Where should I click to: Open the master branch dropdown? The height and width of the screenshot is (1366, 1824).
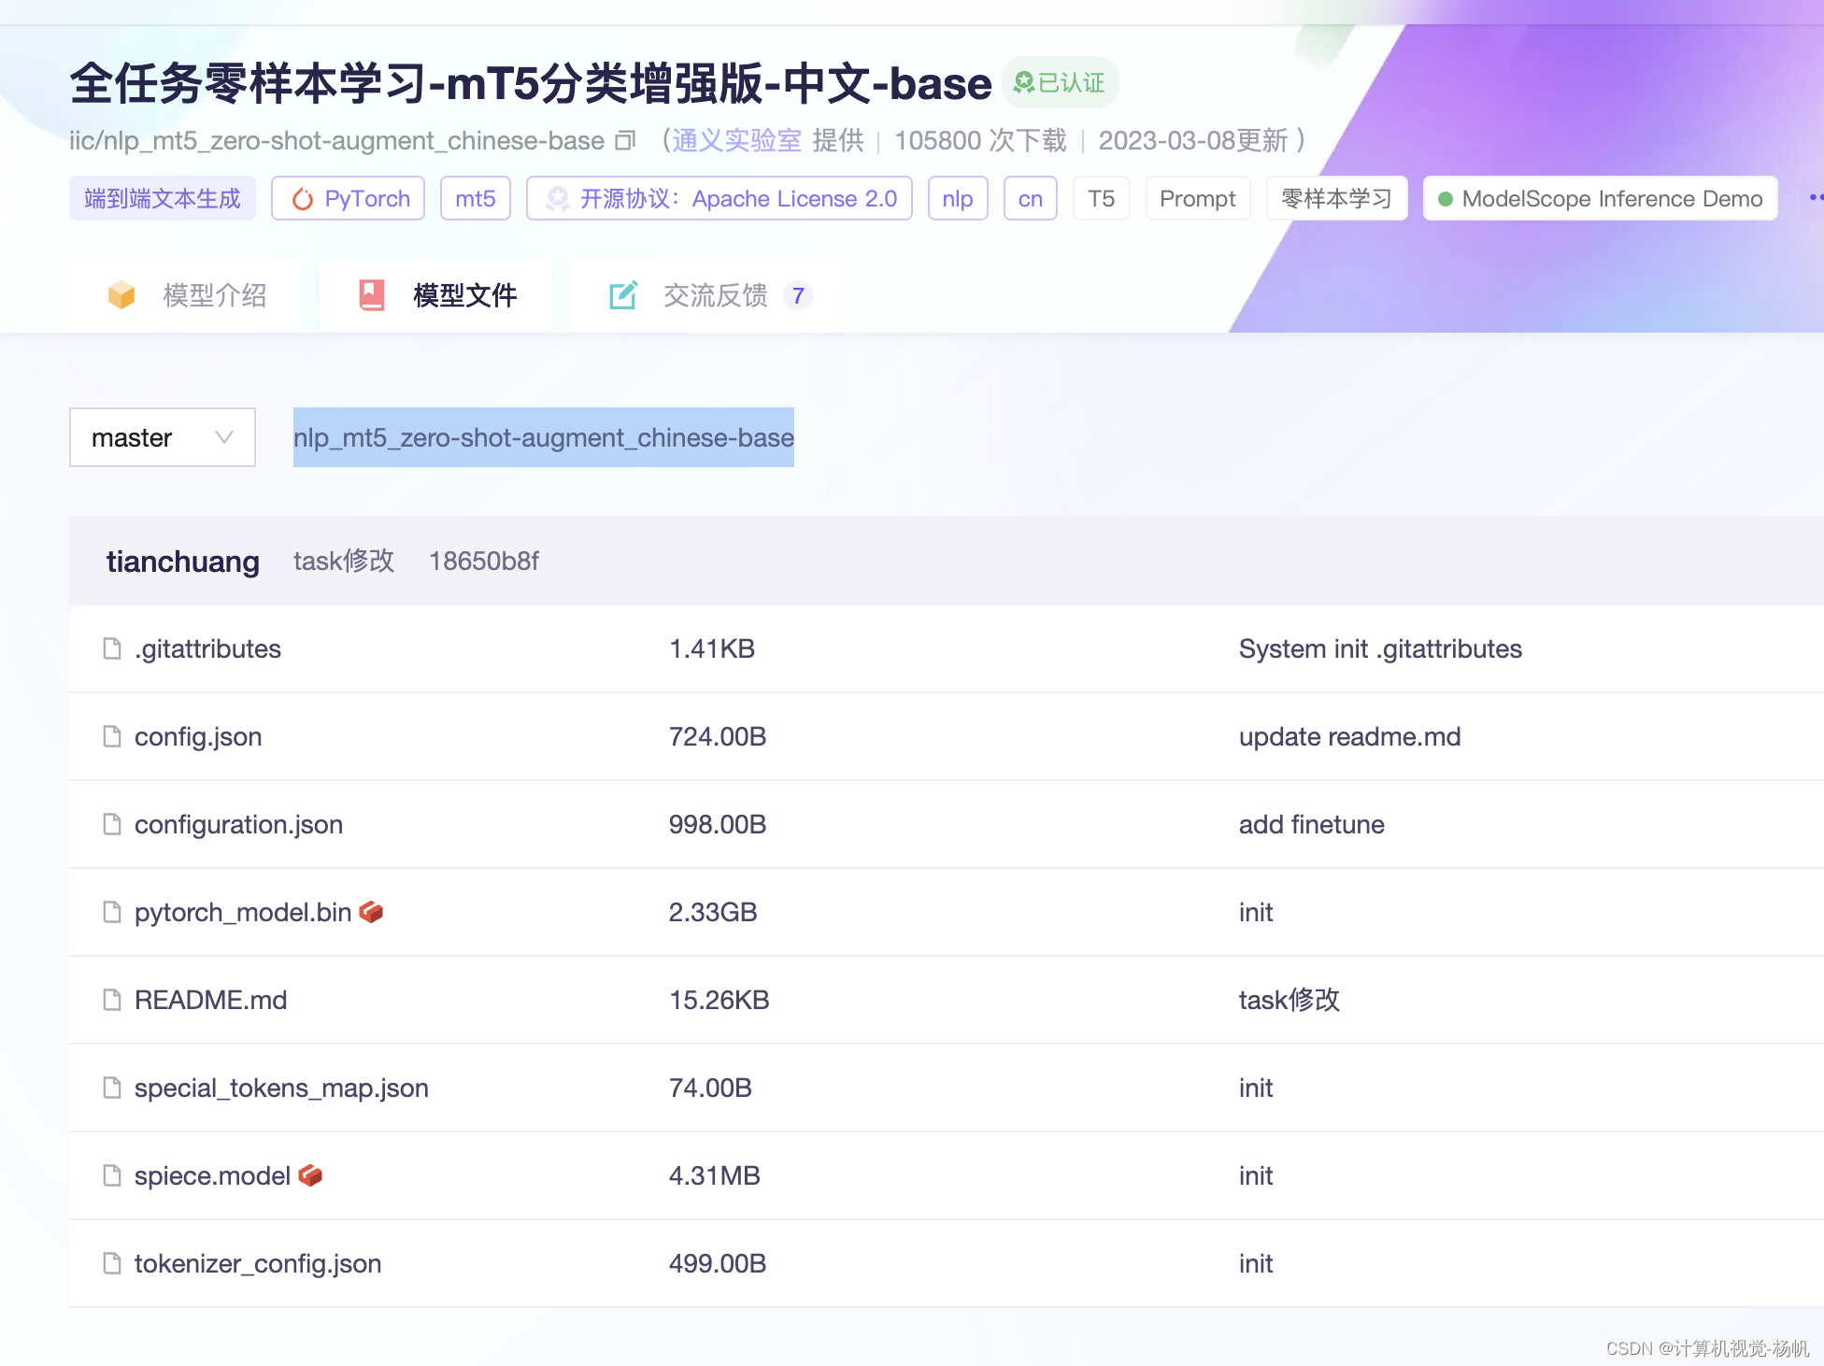pos(162,437)
